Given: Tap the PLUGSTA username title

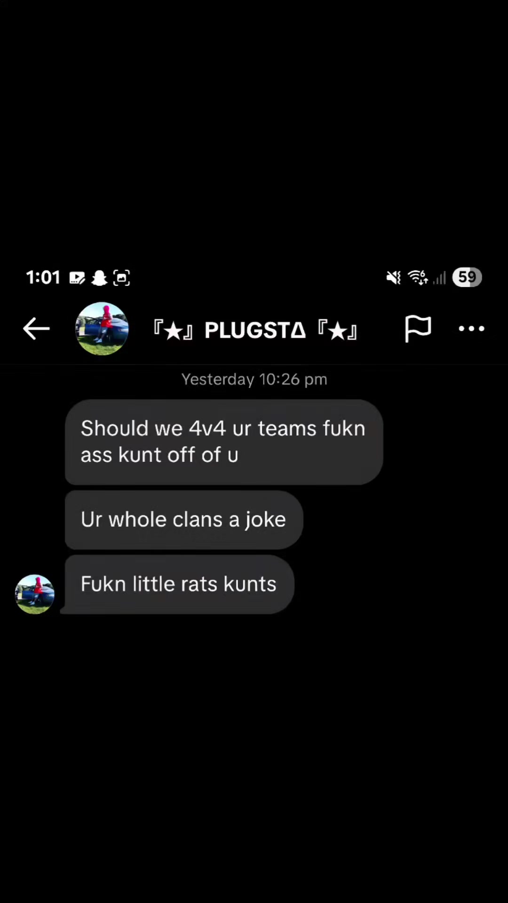Looking at the screenshot, I should (255, 330).
